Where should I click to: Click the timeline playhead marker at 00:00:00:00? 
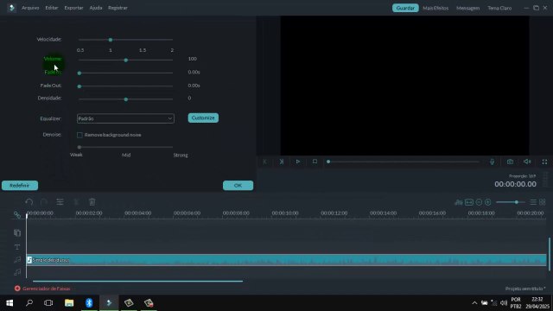27,215
